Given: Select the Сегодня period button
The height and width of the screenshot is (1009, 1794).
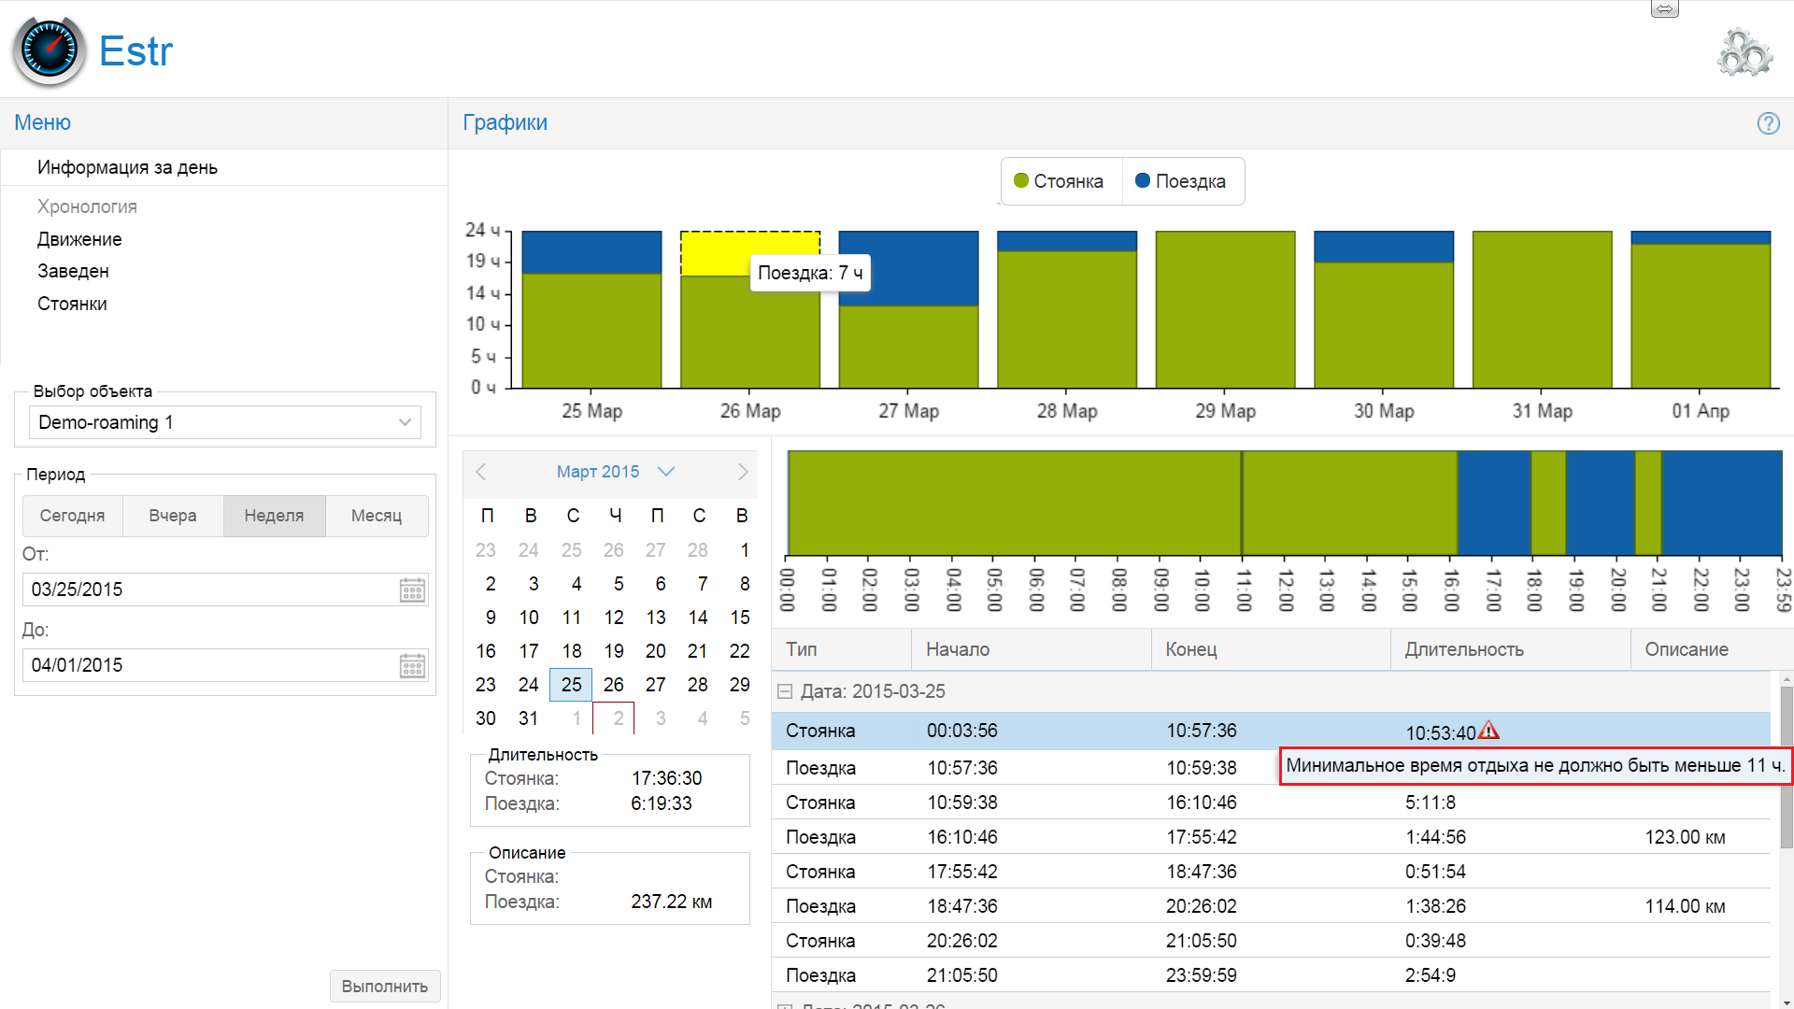Looking at the screenshot, I should [72, 516].
